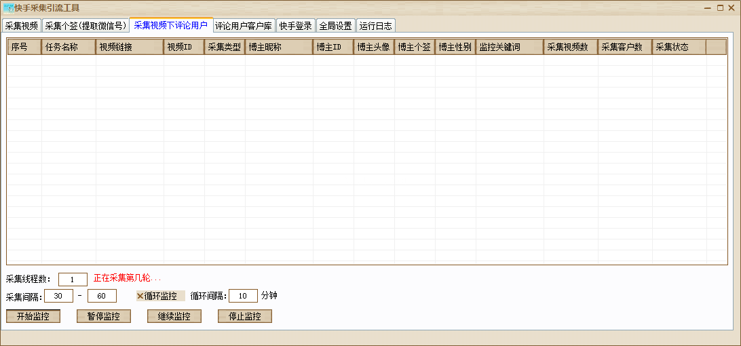Click the 采集状态 column header

pyautogui.click(x=679, y=47)
